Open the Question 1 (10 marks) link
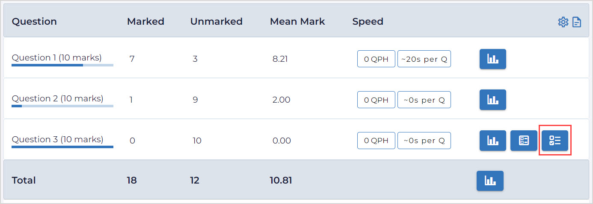The image size is (593, 204). [x=56, y=57]
